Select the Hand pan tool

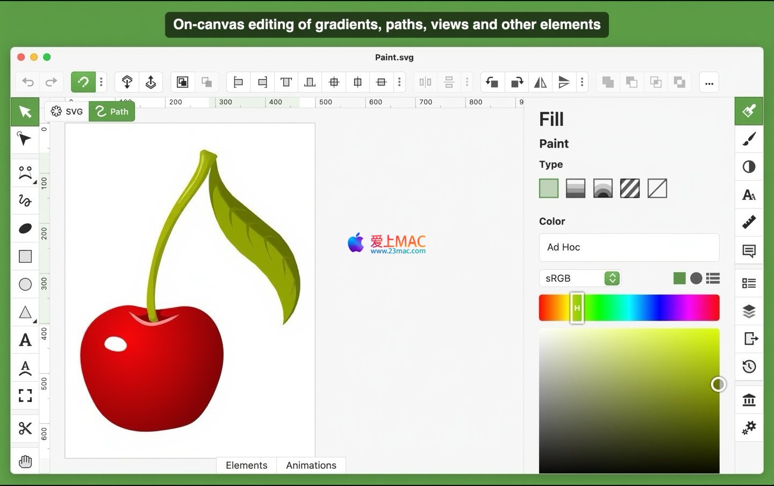[x=25, y=461]
